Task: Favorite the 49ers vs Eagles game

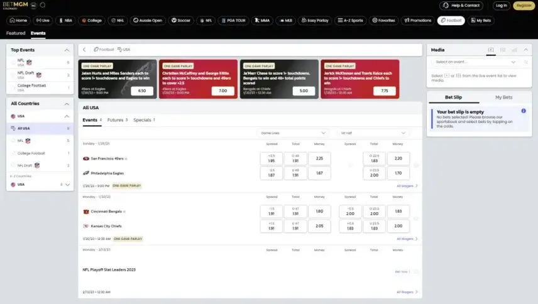Action: 416,166
